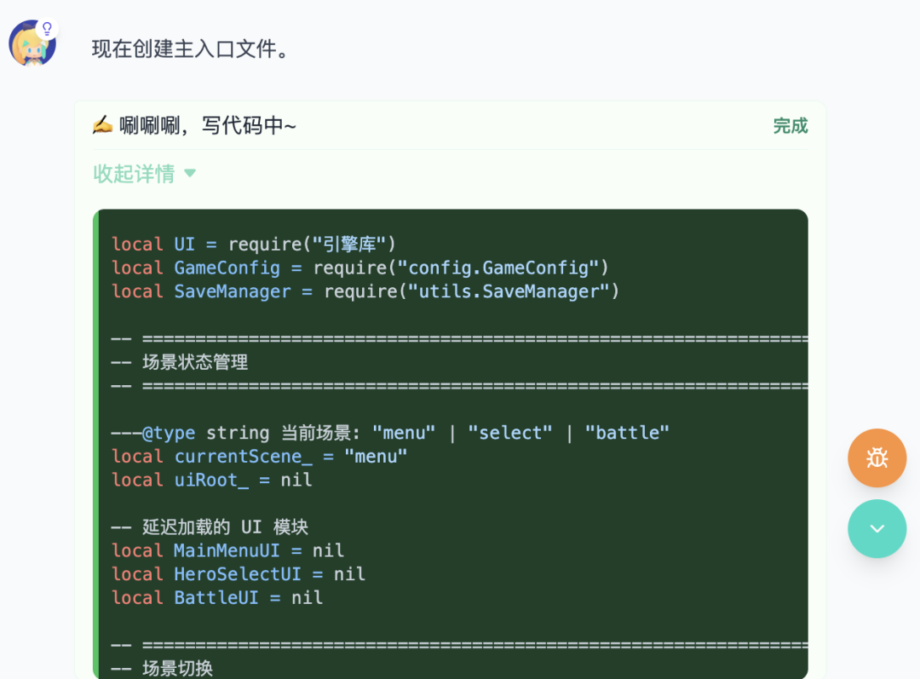Viewport: 920px width, 679px height.
Task: Click the GameConfig require code line
Action: tap(359, 268)
